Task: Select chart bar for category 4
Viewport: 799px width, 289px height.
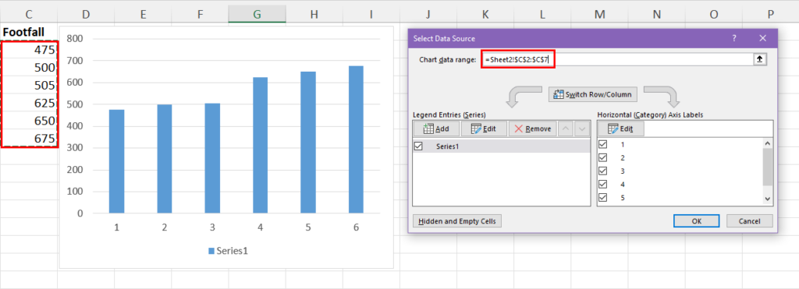Action: coord(261,145)
